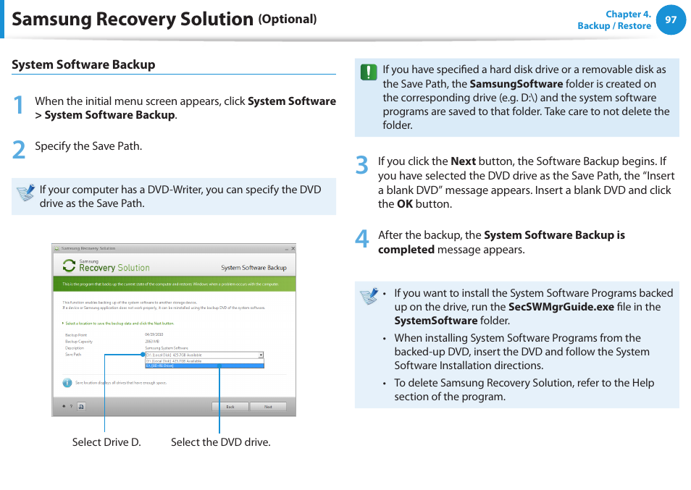Click the bold 'Next' word in step 3

click(x=463, y=161)
